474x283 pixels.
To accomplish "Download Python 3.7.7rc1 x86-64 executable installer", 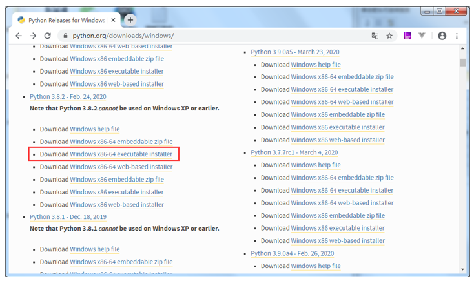I will [x=342, y=191].
